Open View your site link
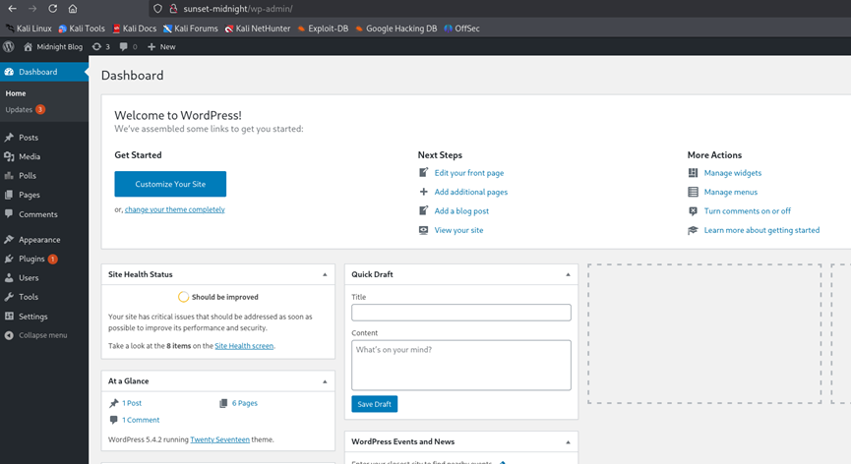This screenshot has width=851, height=464. click(458, 230)
